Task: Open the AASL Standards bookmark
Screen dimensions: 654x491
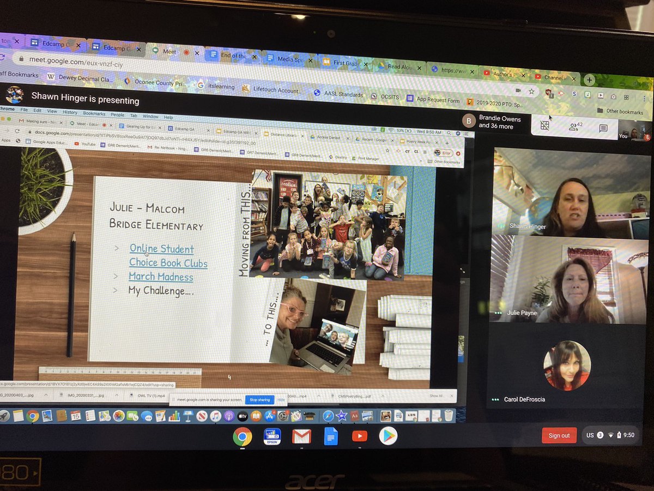Action: coord(338,93)
